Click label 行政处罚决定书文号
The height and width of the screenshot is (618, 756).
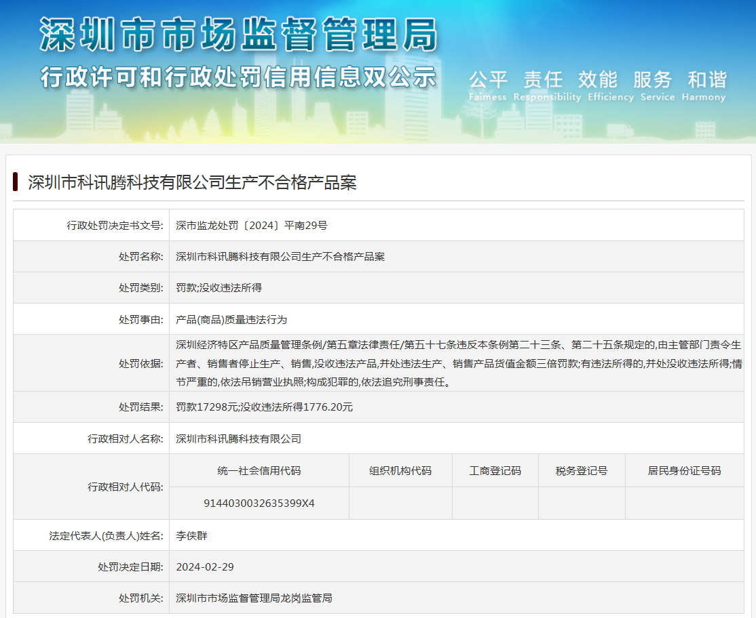pyautogui.click(x=115, y=225)
